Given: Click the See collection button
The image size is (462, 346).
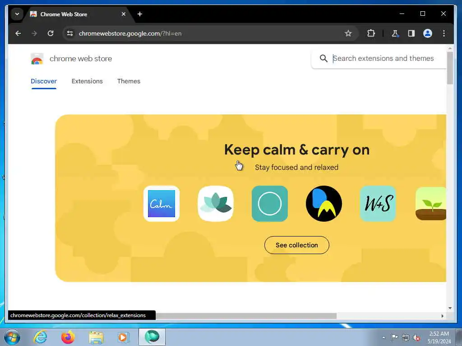Looking at the screenshot, I should click(x=297, y=245).
